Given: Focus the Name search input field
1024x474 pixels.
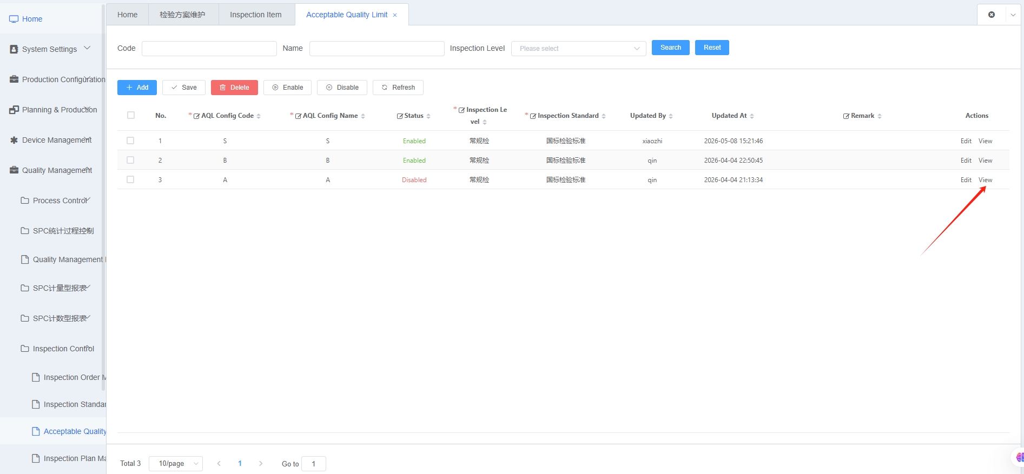Looking at the screenshot, I should coord(377,49).
